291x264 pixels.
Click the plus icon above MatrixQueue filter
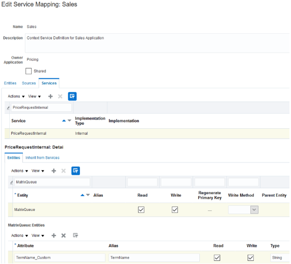[x=54, y=171]
